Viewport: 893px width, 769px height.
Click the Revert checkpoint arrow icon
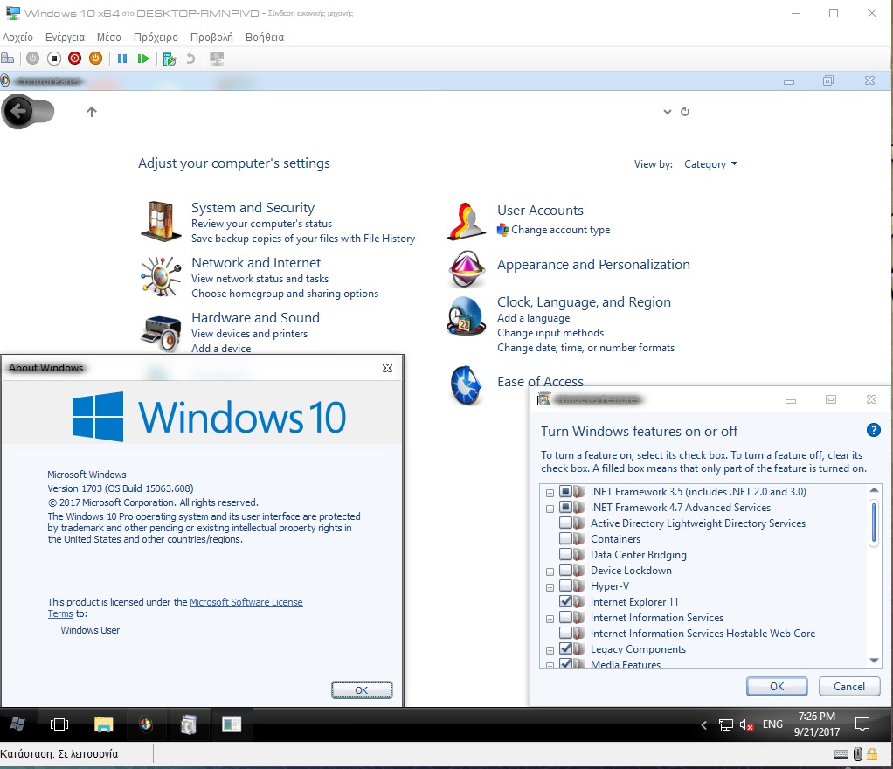(x=190, y=58)
